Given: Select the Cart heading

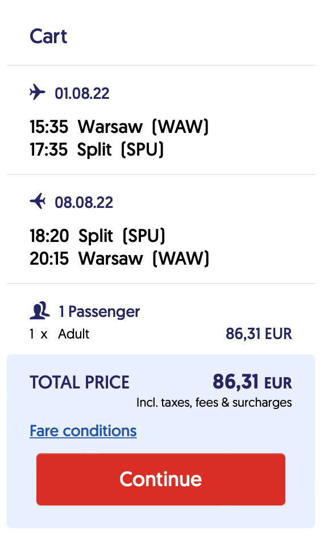Looking at the screenshot, I should point(48,36).
